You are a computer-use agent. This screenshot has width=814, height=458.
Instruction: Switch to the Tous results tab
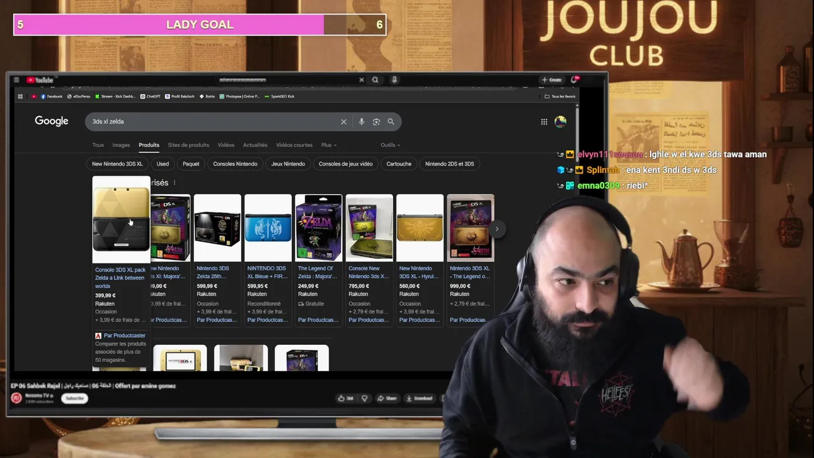(x=98, y=145)
